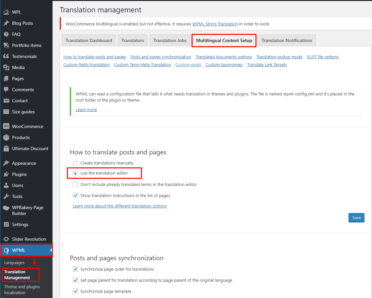Toggle Set page parent for translation checkbox
Viewport: 372px width, 298px height.
[75, 280]
